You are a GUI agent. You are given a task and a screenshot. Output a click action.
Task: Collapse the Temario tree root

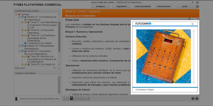tap(16, 14)
